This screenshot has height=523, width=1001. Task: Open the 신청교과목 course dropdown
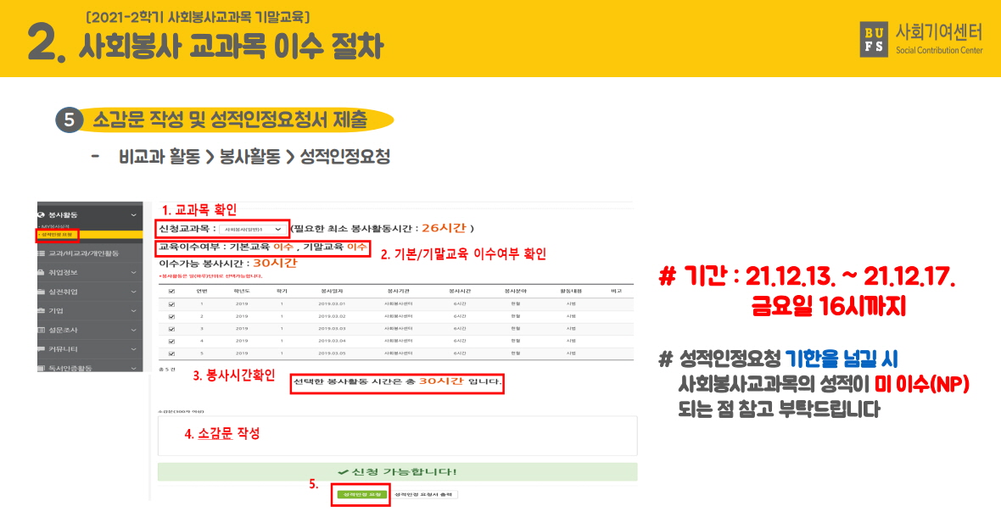pyautogui.click(x=252, y=229)
